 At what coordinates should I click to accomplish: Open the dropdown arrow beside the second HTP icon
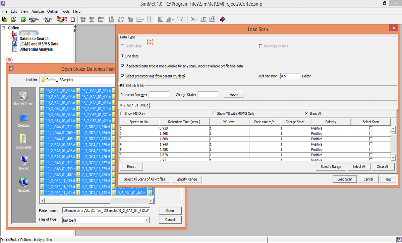click(x=173, y=20)
